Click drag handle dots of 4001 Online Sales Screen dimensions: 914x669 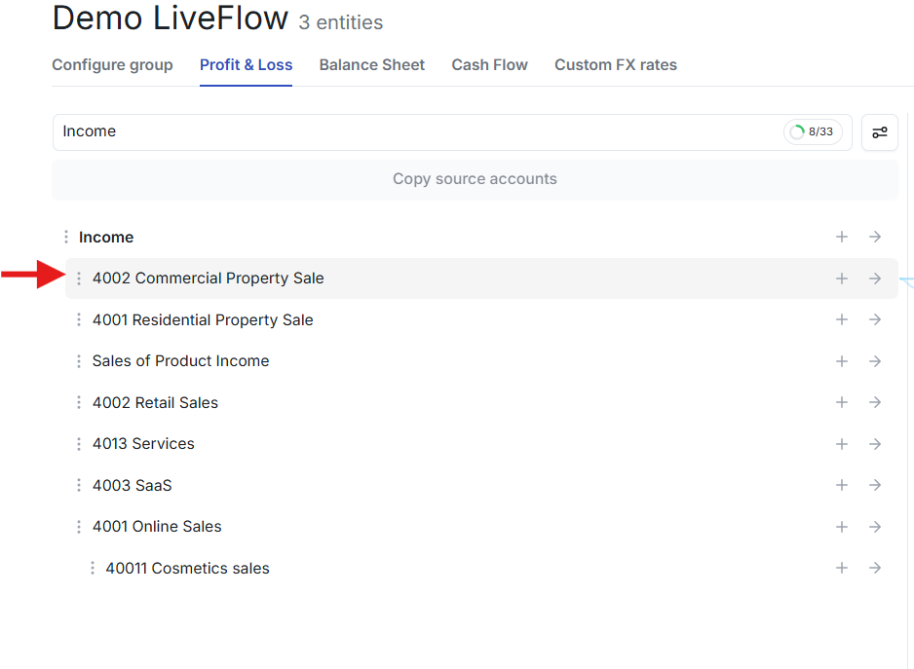(79, 527)
